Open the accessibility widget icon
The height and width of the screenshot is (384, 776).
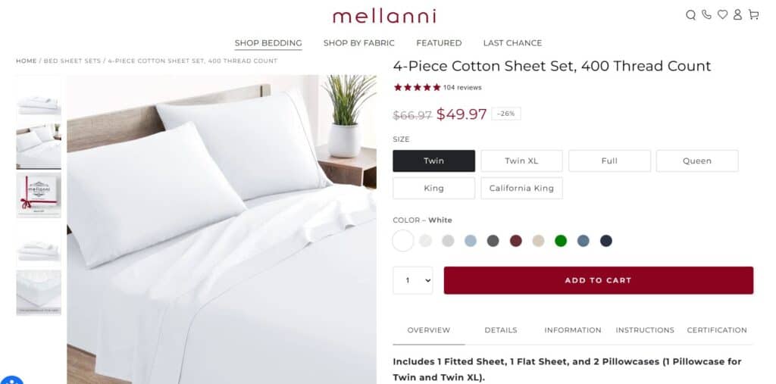pyautogui.click(x=11, y=380)
